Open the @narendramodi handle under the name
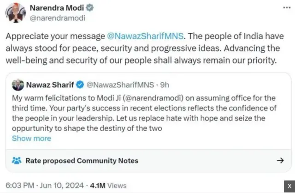The image size is (295, 193). [56, 18]
